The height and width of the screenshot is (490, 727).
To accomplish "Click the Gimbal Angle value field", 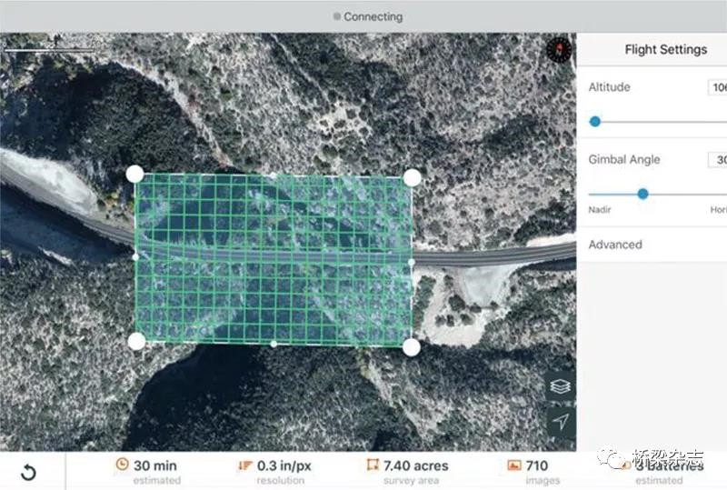I will tap(717, 160).
